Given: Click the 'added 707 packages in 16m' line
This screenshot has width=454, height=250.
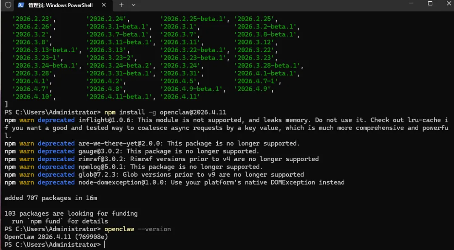Looking at the screenshot, I should coord(51,198).
